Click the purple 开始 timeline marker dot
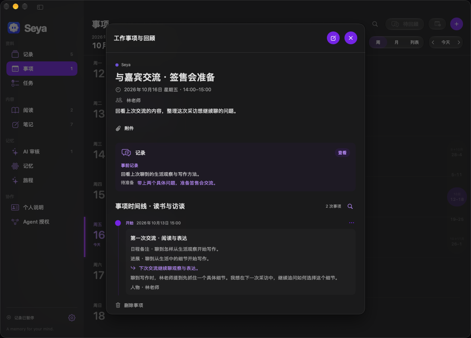 click(x=118, y=223)
